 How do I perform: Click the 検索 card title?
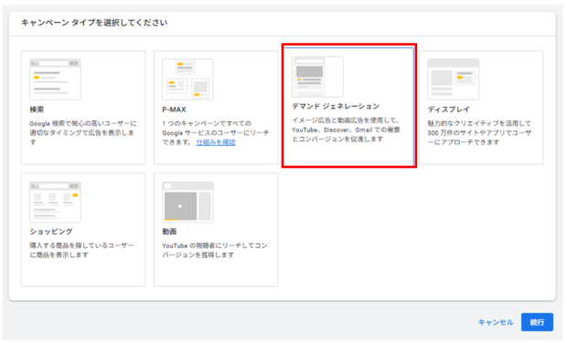tap(37, 109)
